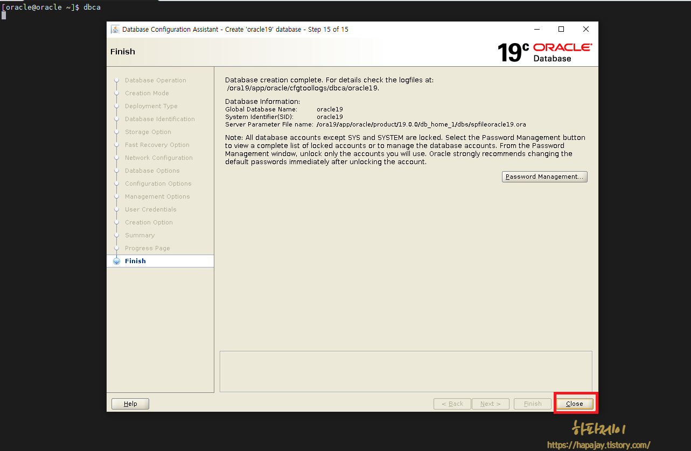Click the logfile path /ora19/app/oracle/cfgtoollogs/dbca/oracle19
691x451 pixels.
pos(303,88)
